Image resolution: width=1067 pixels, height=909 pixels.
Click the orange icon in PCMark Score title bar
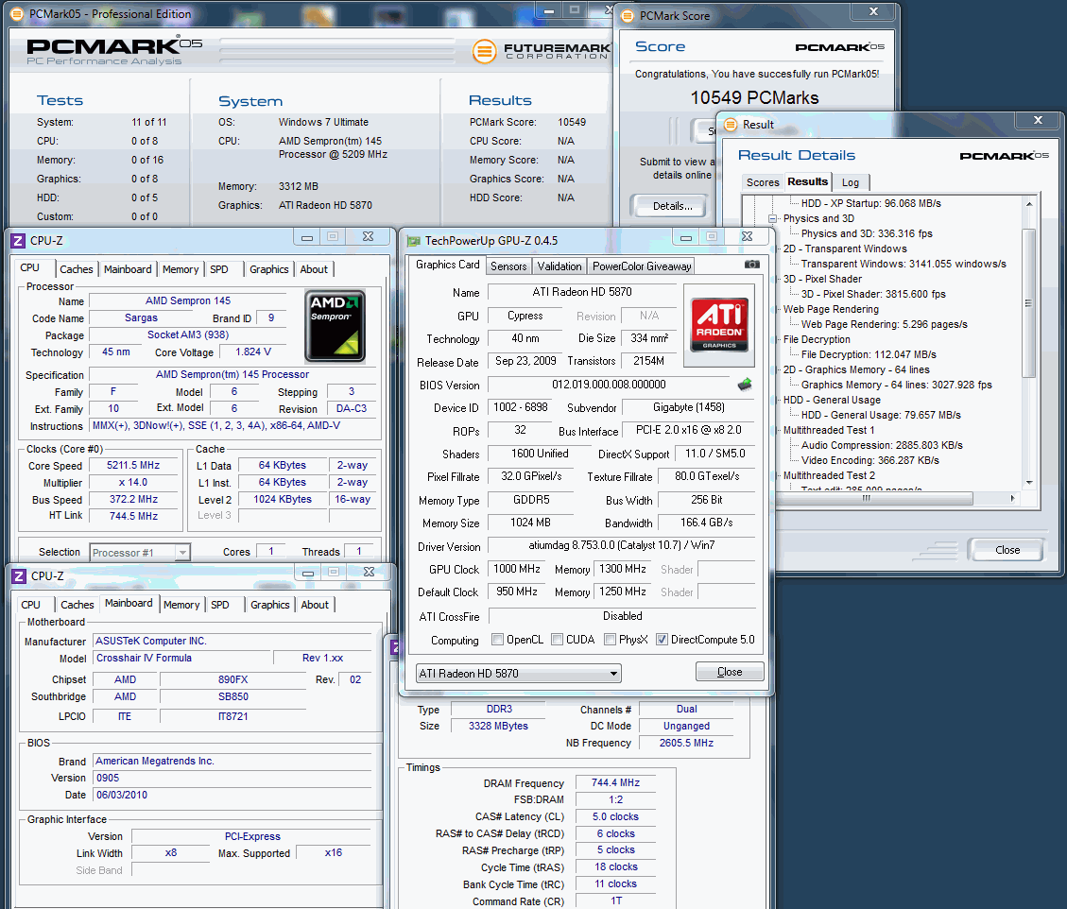point(628,16)
